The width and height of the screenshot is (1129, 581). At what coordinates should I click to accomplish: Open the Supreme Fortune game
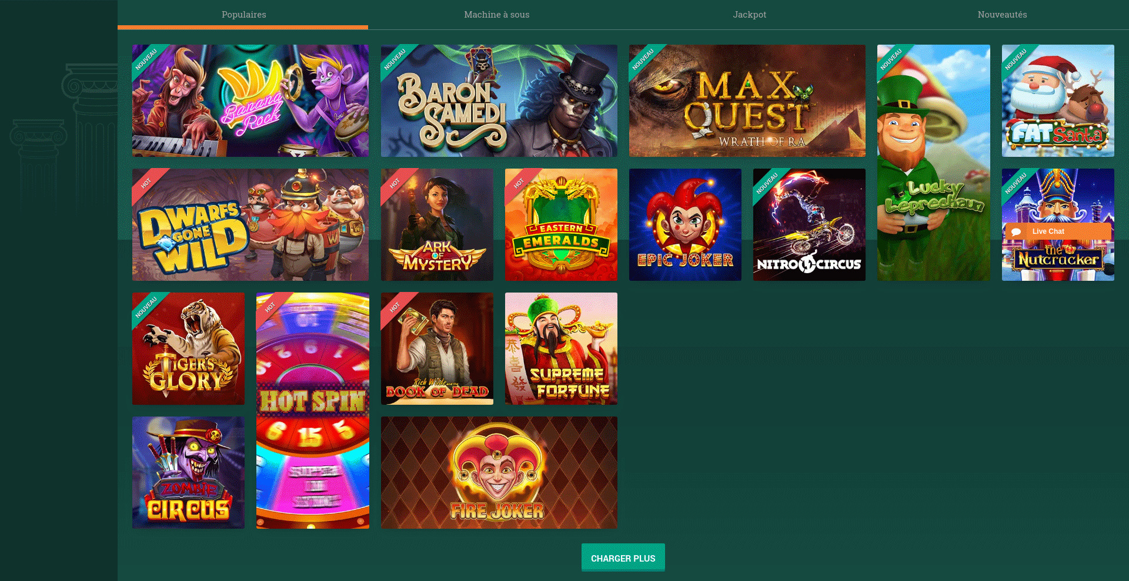[561, 348]
